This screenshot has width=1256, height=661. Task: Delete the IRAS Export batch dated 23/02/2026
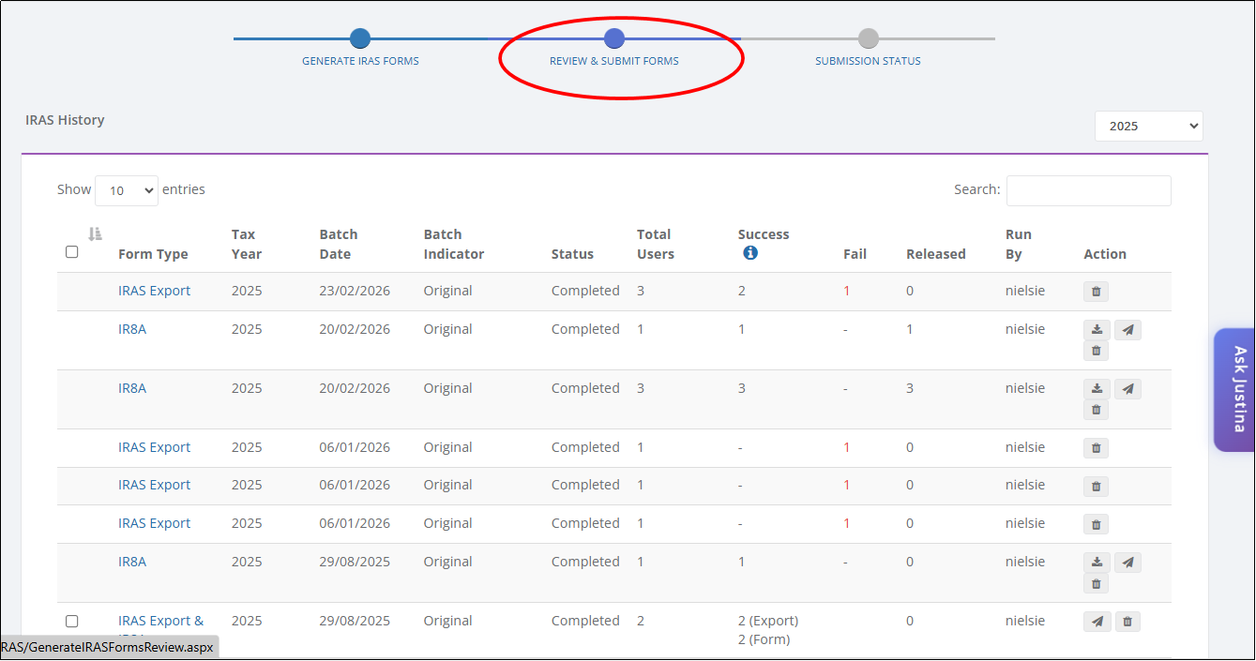[x=1096, y=292]
